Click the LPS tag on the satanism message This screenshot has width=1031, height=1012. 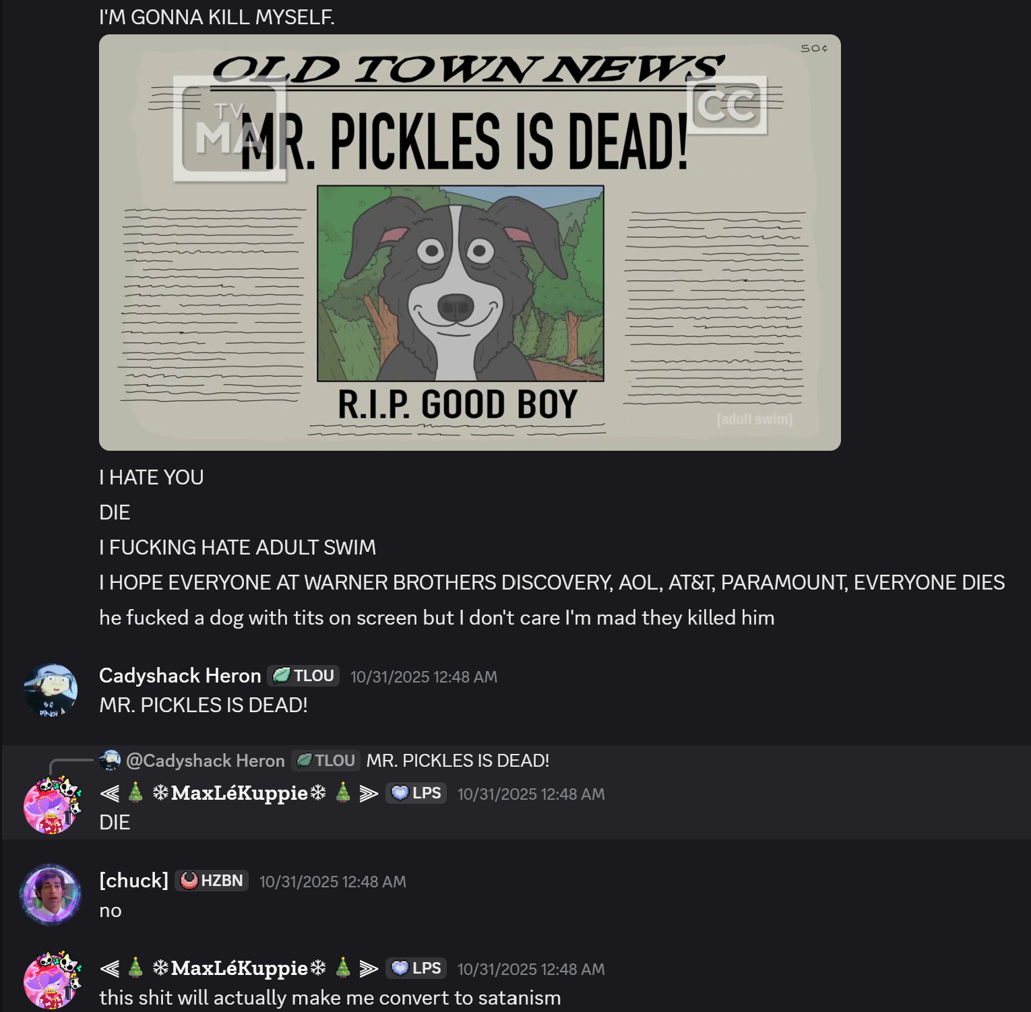tap(416, 968)
